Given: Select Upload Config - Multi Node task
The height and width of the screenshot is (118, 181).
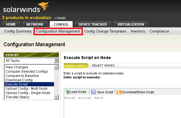Looking at the screenshot, I should [29, 89].
